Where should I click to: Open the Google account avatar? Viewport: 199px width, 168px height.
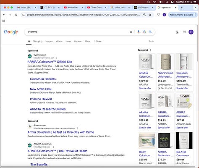point(191,32)
